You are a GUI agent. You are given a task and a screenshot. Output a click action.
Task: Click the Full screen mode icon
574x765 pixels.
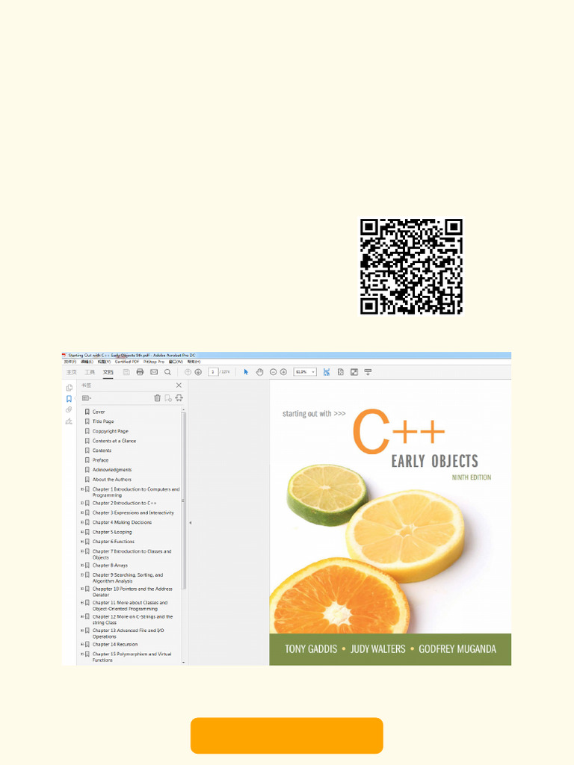pyautogui.click(x=354, y=372)
